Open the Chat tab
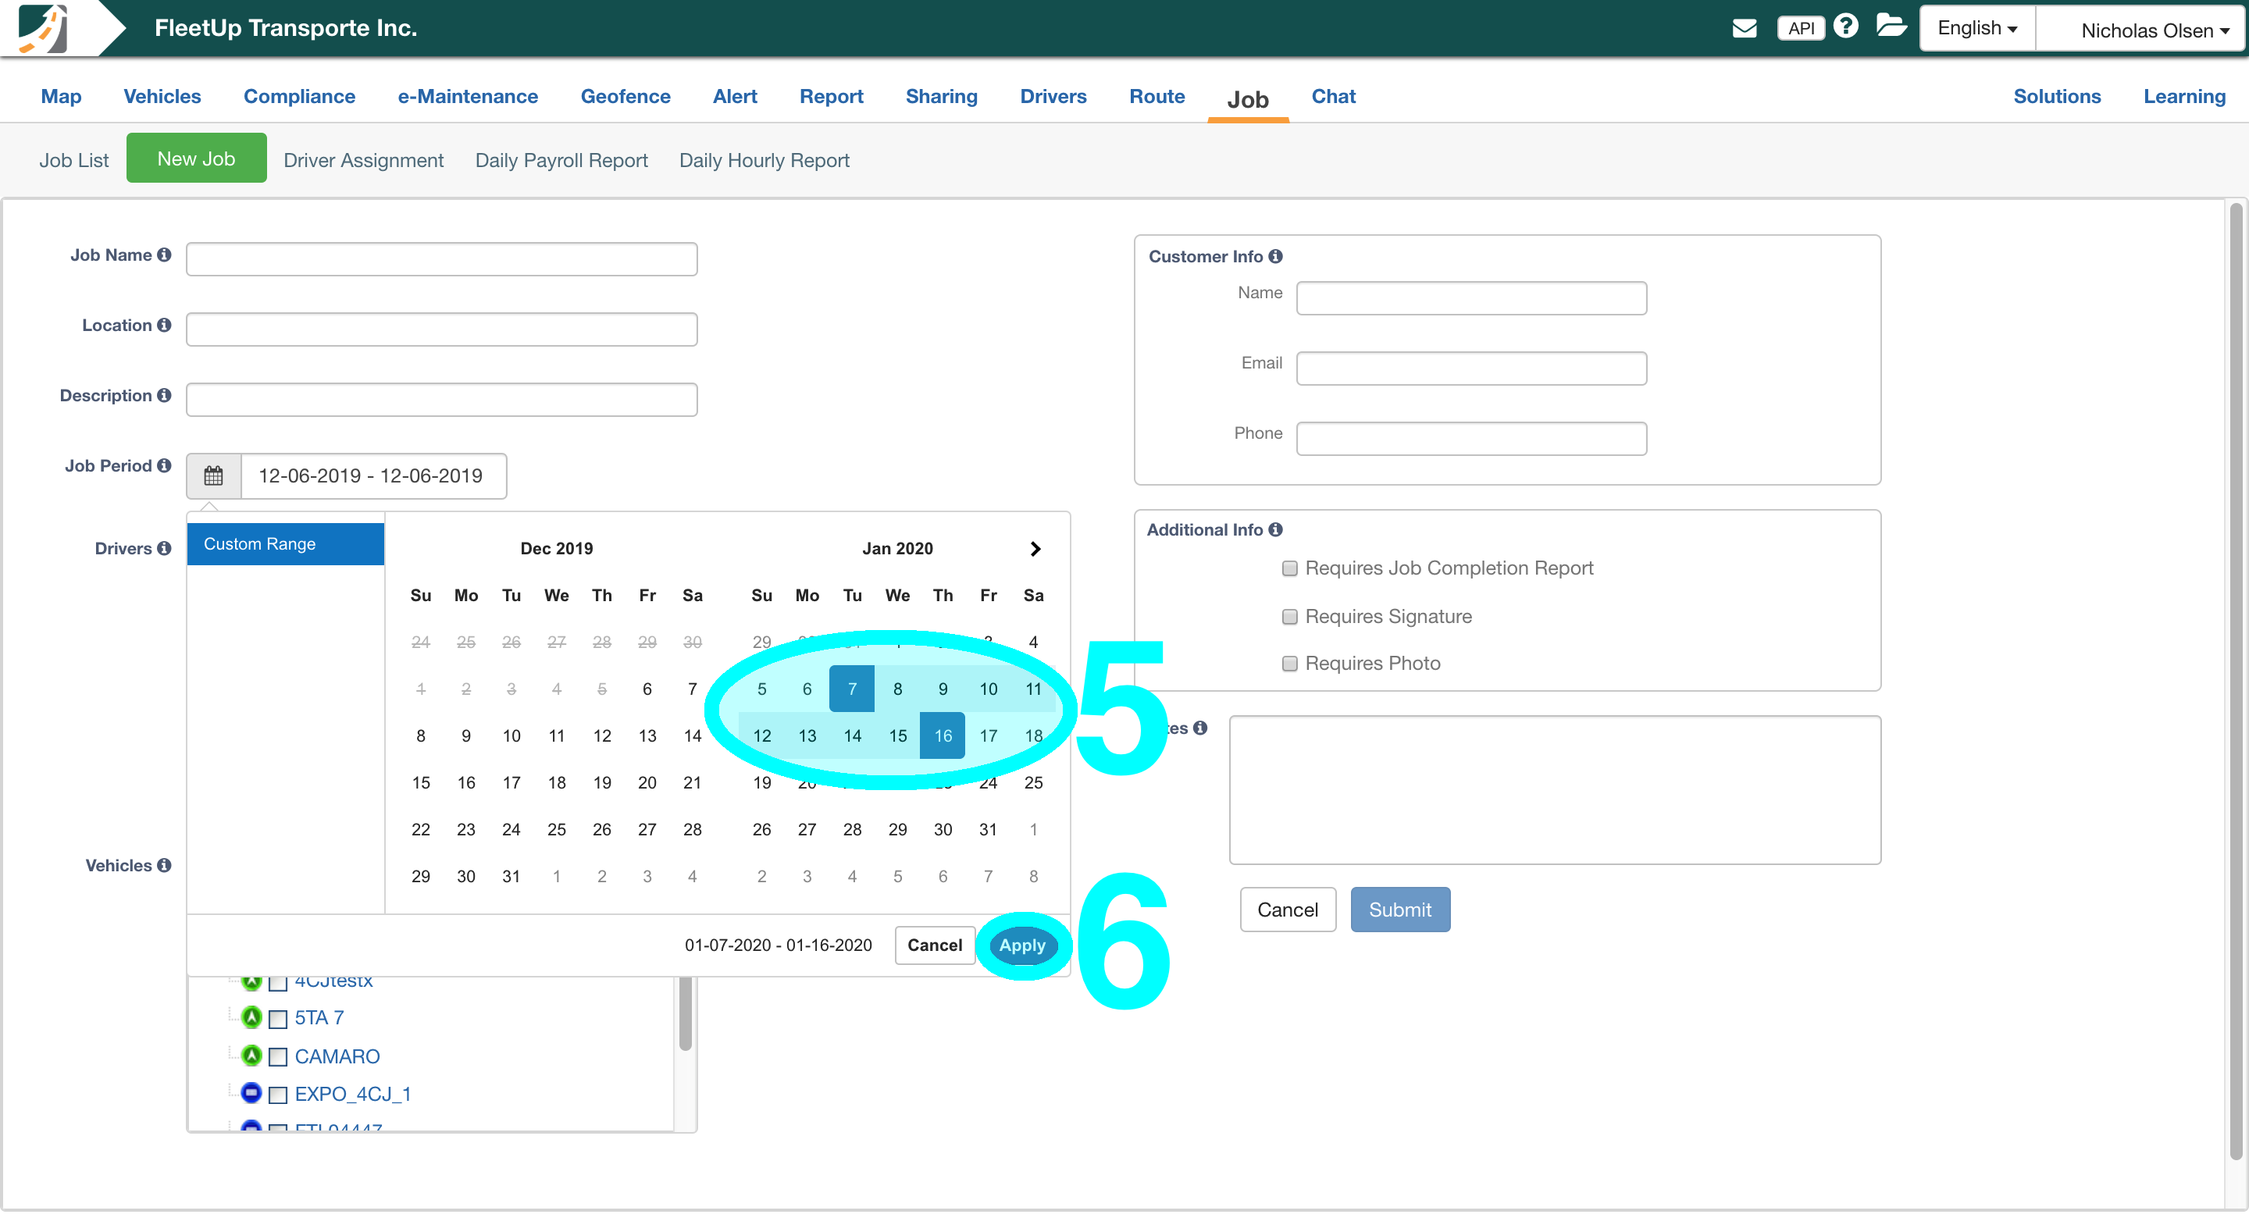The height and width of the screenshot is (1232, 2249). [x=1333, y=96]
